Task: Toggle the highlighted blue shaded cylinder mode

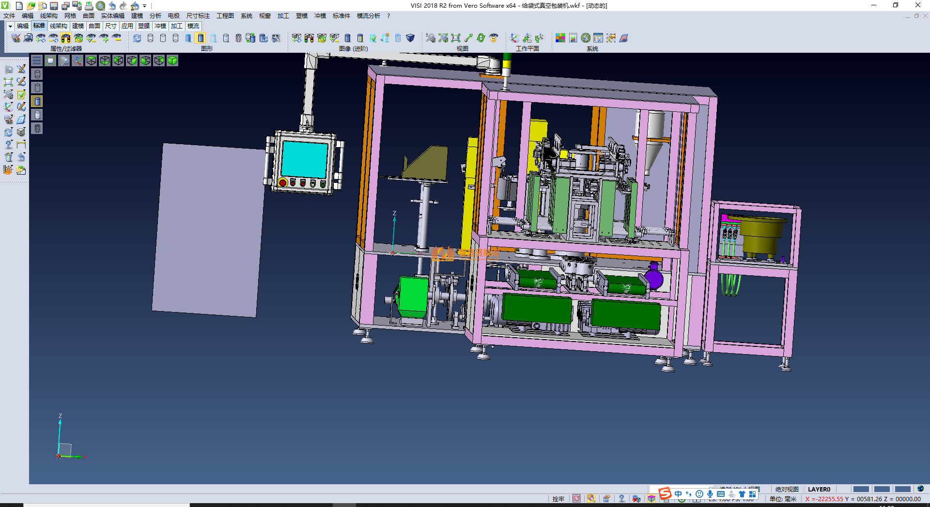Action: click(x=201, y=38)
